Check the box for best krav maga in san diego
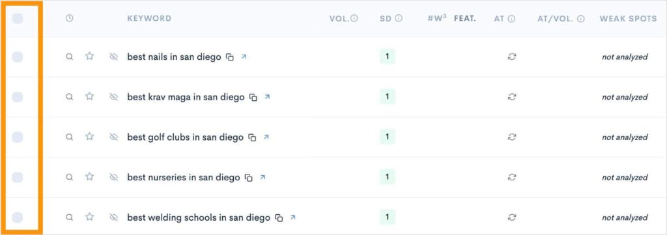 point(18,97)
